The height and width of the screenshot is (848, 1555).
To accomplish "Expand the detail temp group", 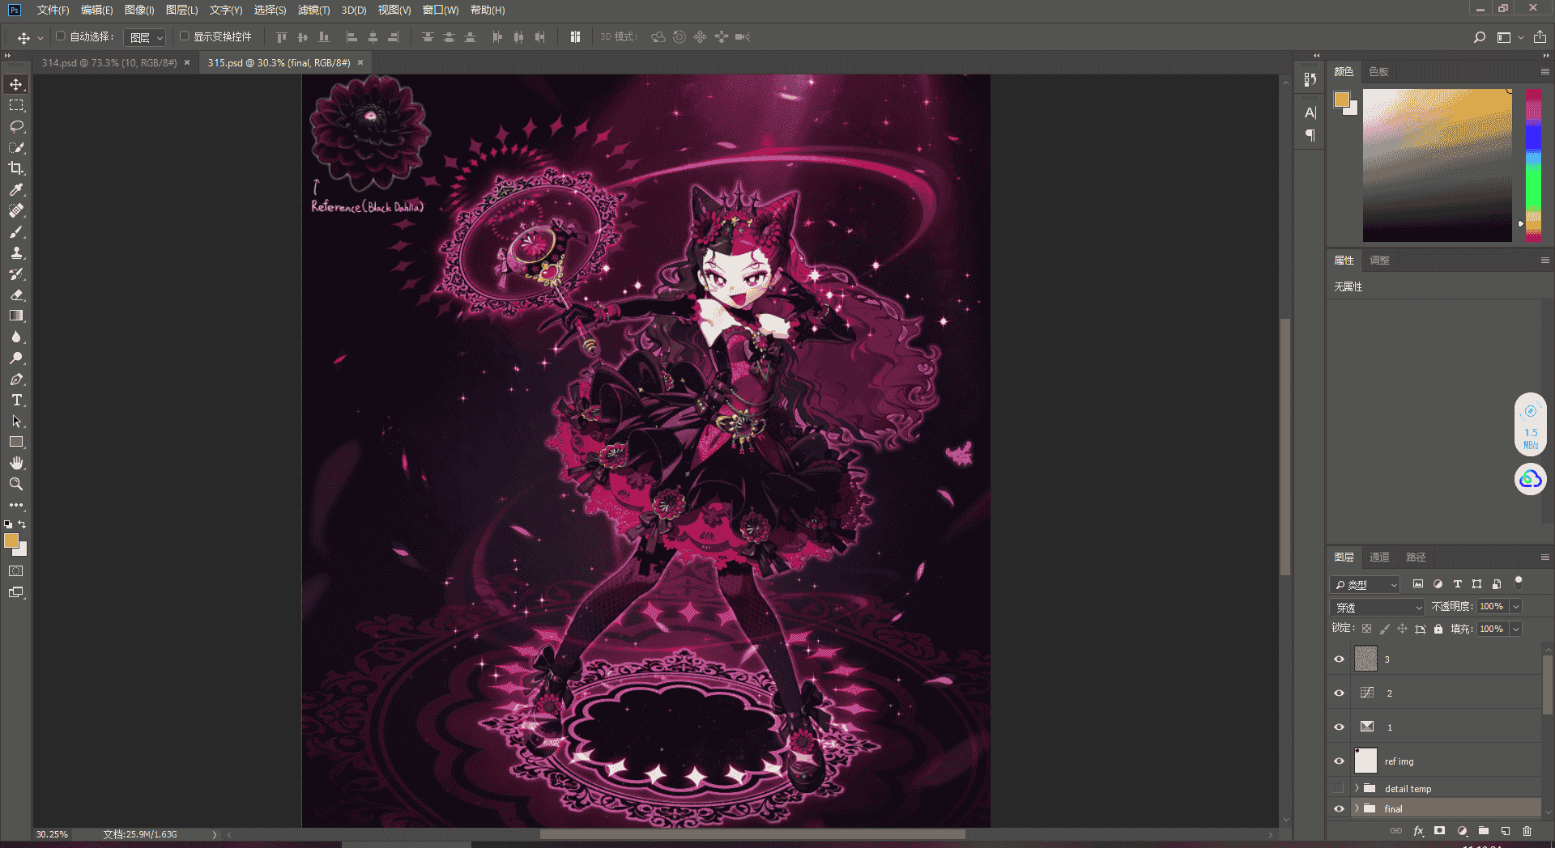I will click(1357, 788).
